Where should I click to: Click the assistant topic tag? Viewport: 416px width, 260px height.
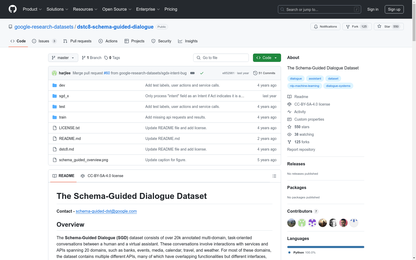point(315,79)
